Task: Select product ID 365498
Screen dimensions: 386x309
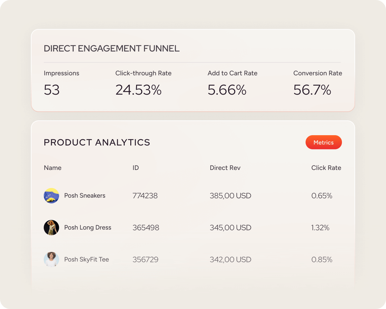Action: click(x=146, y=228)
